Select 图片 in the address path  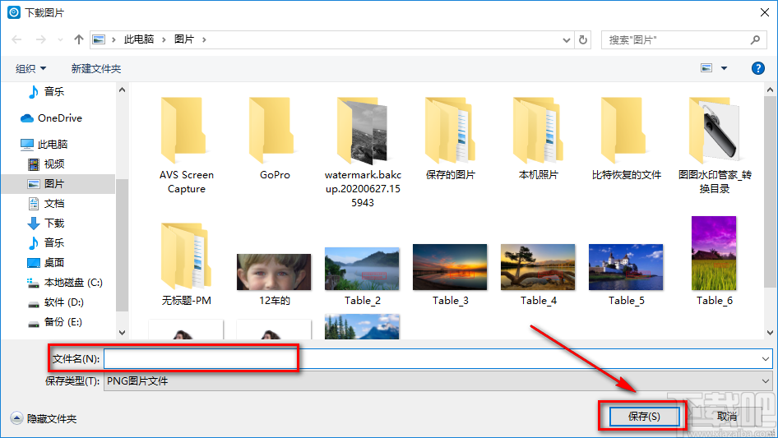point(183,39)
